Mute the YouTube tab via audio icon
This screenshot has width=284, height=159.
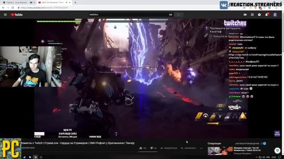click(x=67, y=3)
